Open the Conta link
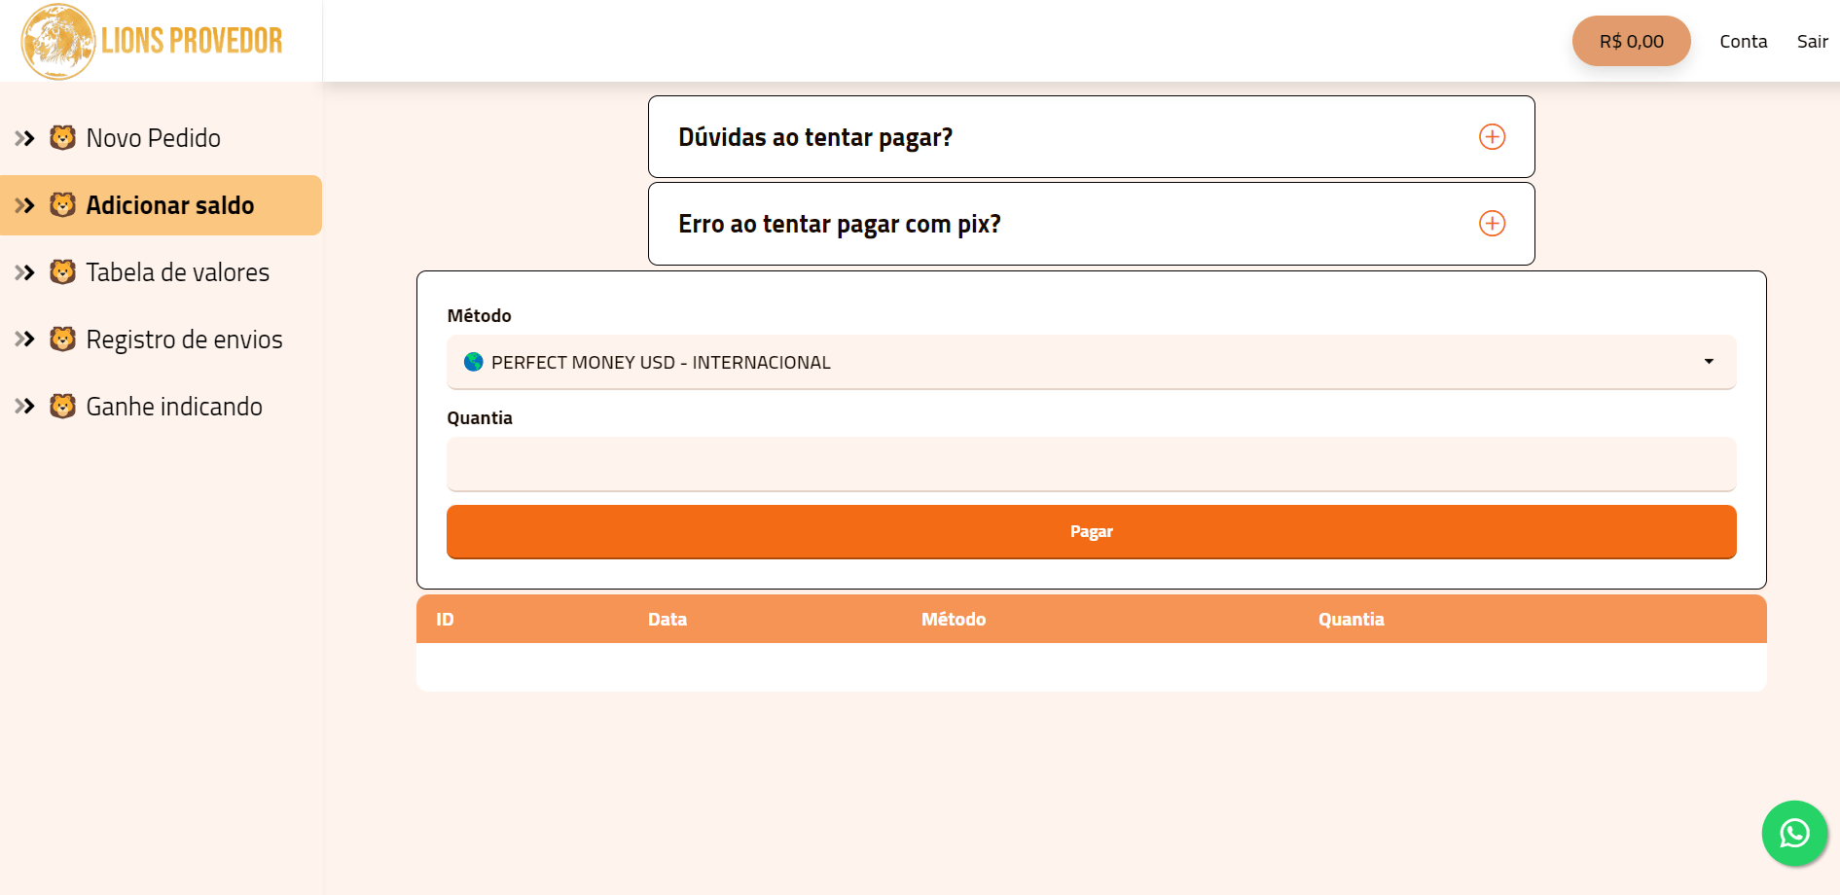Screen dimensions: 1840x895 pyautogui.click(x=1743, y=42)
